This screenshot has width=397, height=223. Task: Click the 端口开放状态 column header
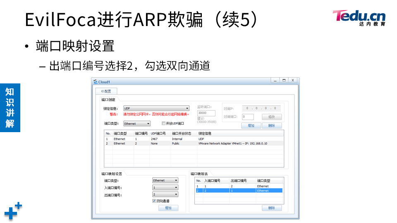[182, 133]
